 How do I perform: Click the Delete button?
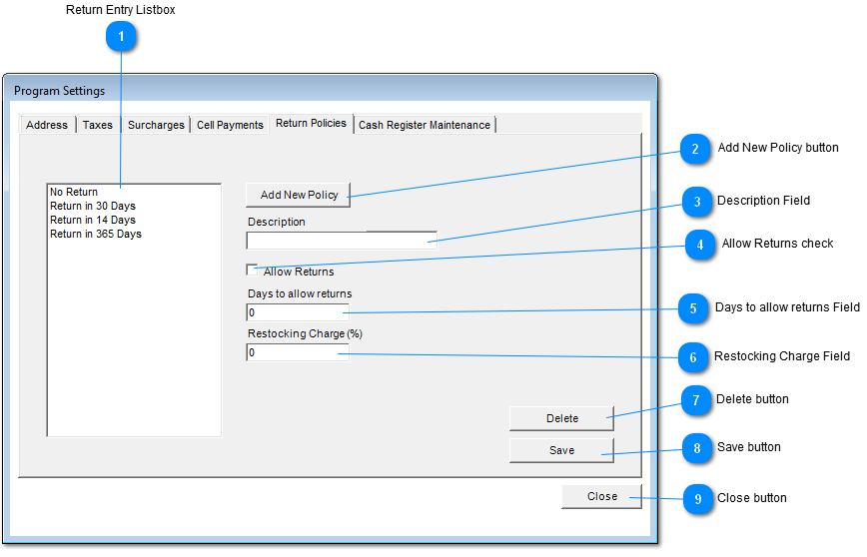click(x=561, y=418)
